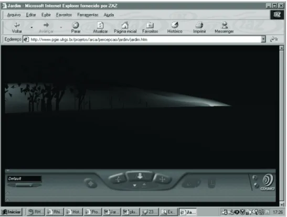Switch to the Jar... taskbar window
The image size is (287, 217).
click(x=111, y=212)
